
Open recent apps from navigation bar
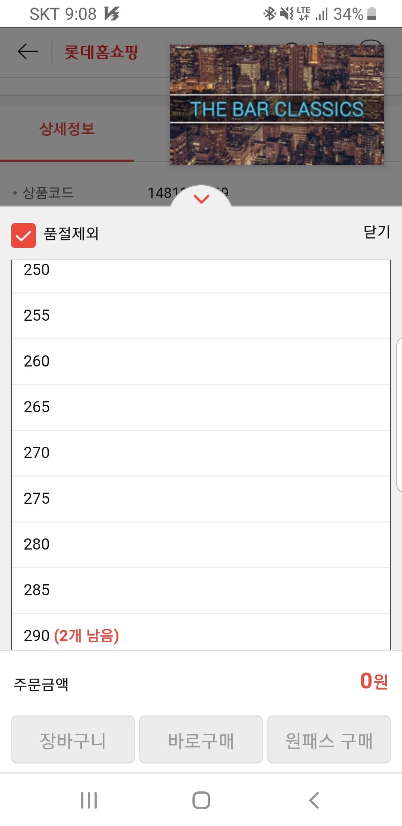pos(89,800)
